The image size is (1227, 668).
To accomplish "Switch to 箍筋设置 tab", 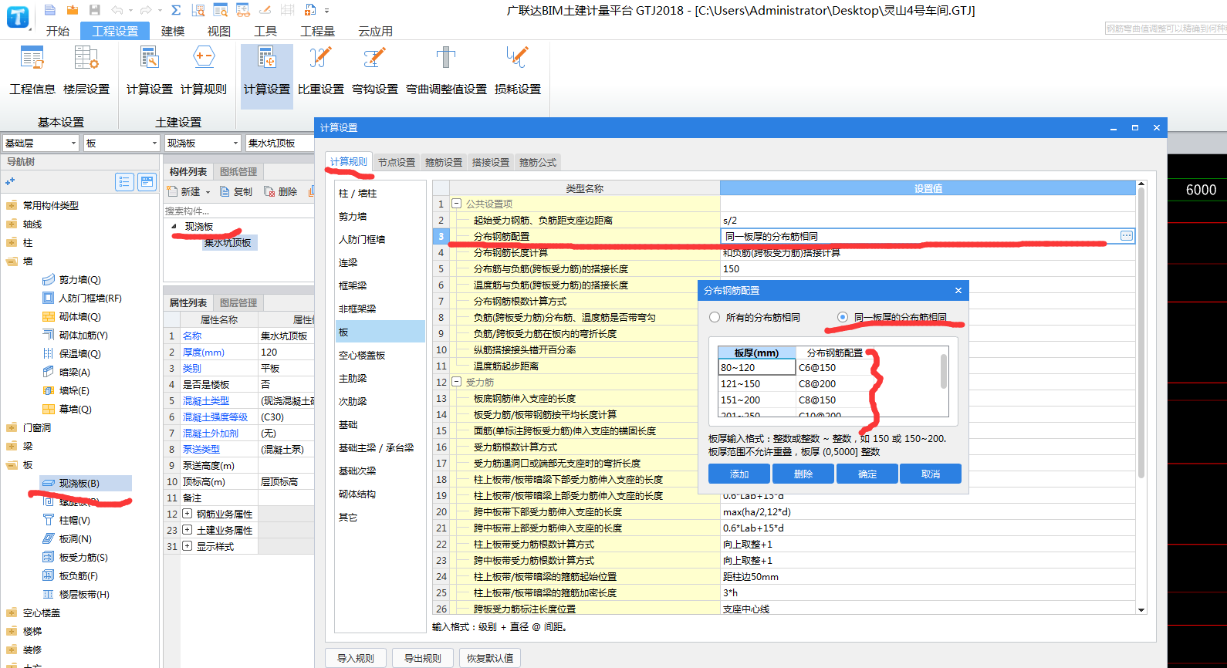I will coord(444,162).
